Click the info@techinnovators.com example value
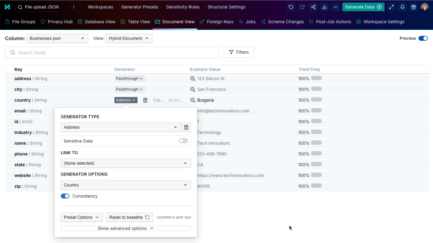Image resolution: width=433 pixels, height=243 pixels. (x=223, y=111)
